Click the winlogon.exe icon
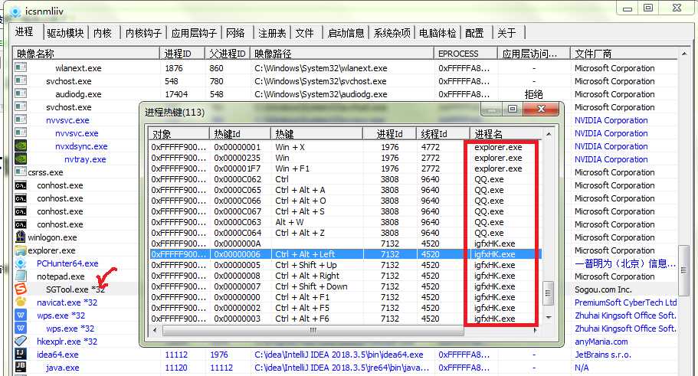The width and height of the screenshot is (698, 376). [x=21, y=237]
